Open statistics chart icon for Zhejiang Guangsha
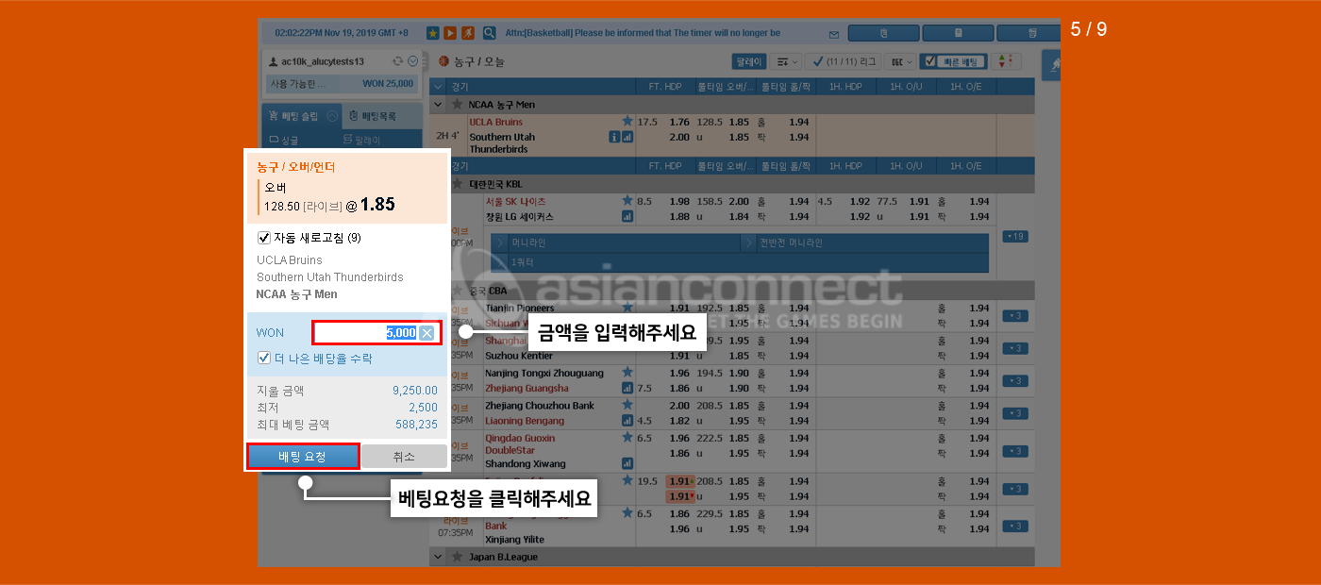Image resolution: width=1321 pixels, height=585 pixels. point(627,388)
